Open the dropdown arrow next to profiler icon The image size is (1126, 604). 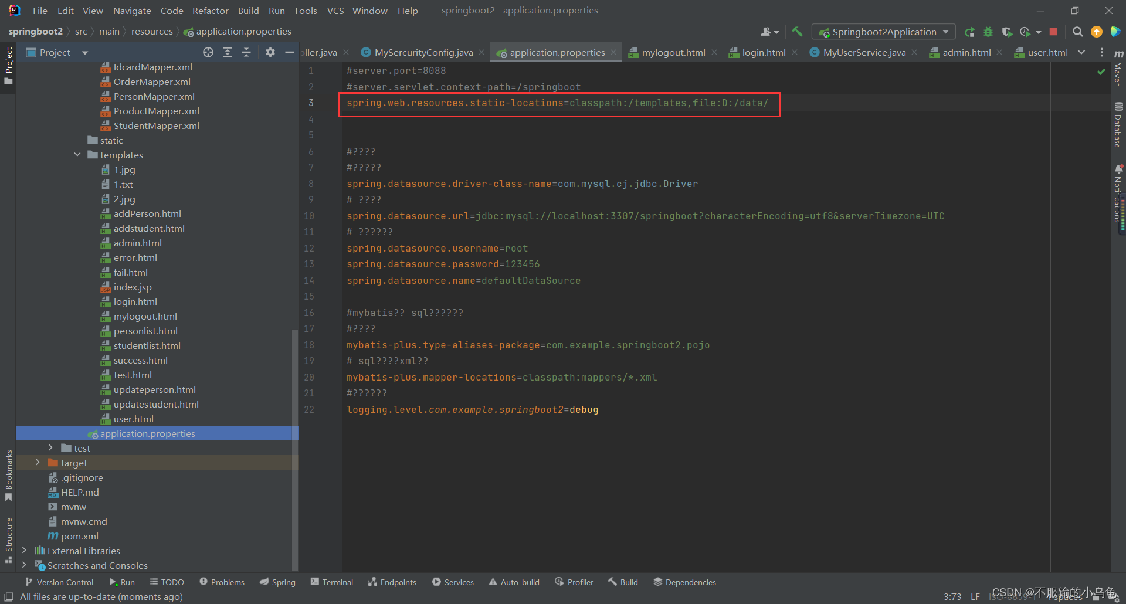(x=1038, y=32)
